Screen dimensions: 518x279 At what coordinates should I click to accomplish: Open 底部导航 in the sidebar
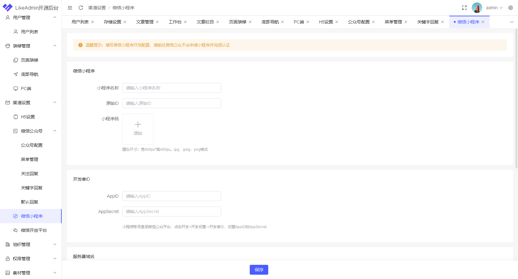(31, 74)
